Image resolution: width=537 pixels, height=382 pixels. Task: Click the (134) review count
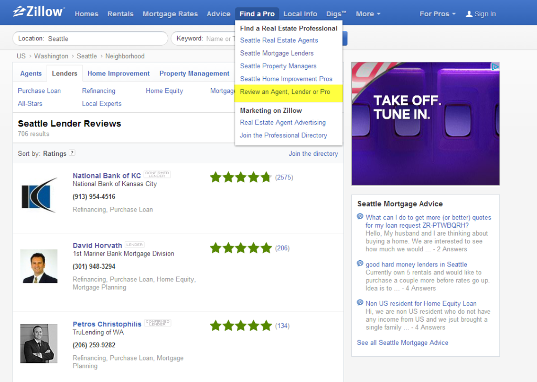pos(282,326)
